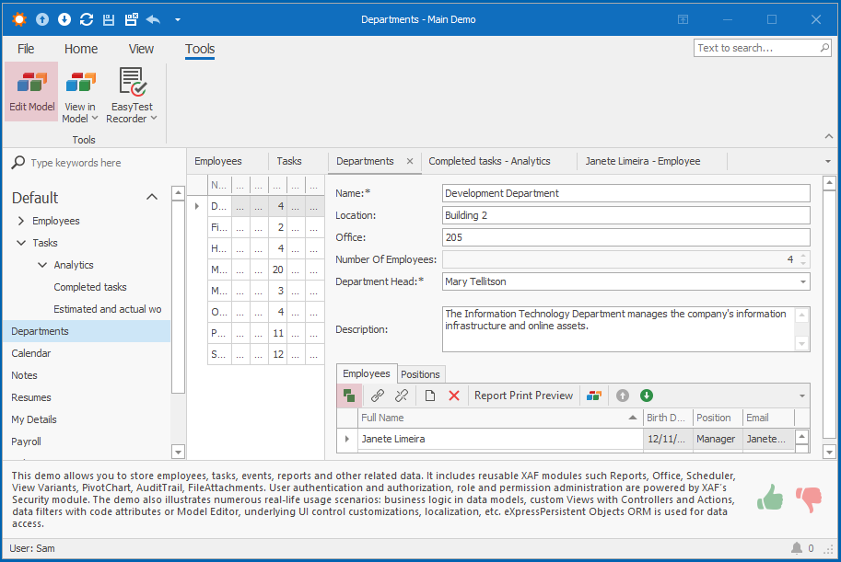Click the Clone object icon in Employees toolbar
The width and height of the screenshot is (841, 562).
coord(349,396)
